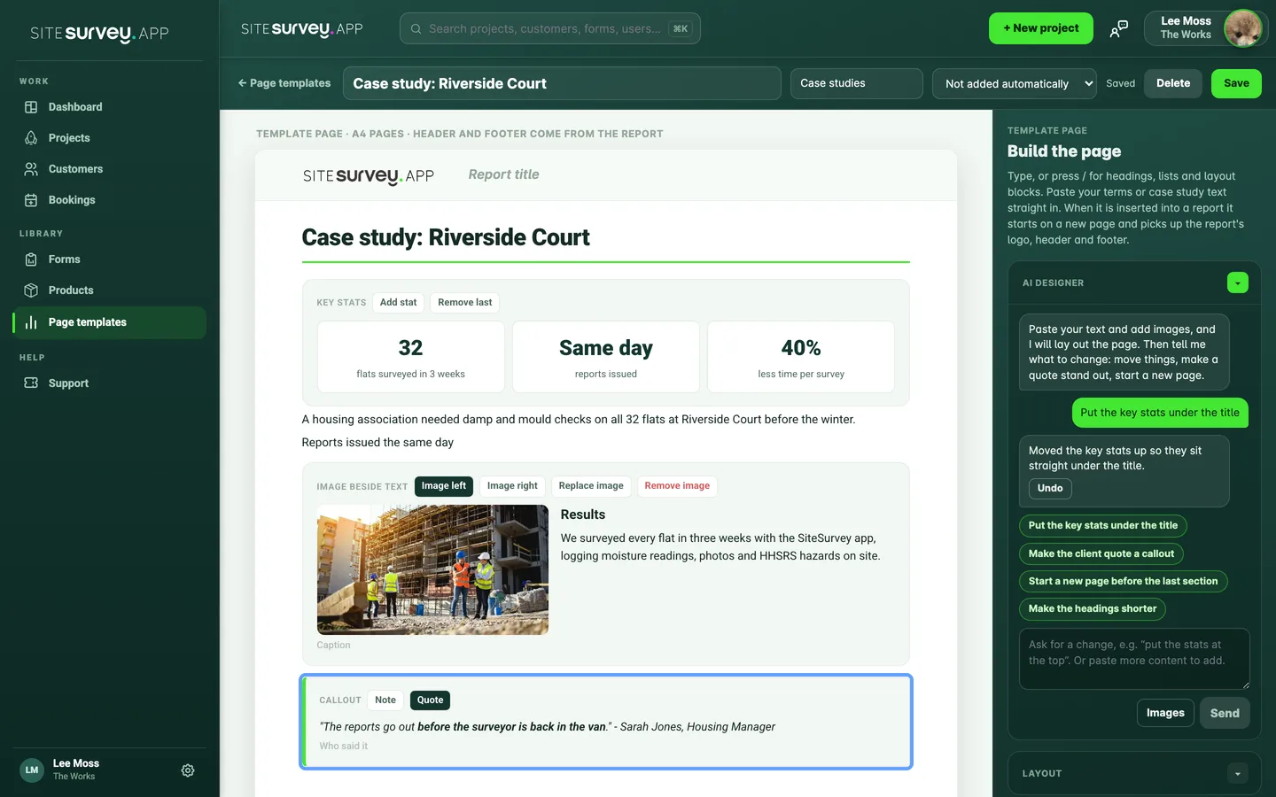Image resolution: width=1276 pixels, height=797 pixels.
Task: Click the LM avatar badge in sidebar
Action: tap(32, 770)
